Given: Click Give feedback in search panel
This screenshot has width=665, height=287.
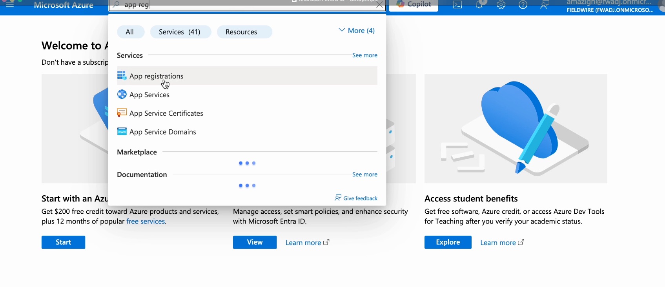Looking at the screenshot, I should point(356,198).
